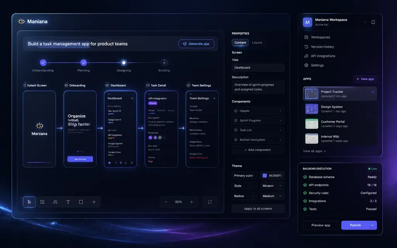Expand the workspace switcher chevron
Image resolution: width=397 pixels, height=248 pixels.
(x=365, y=22)
